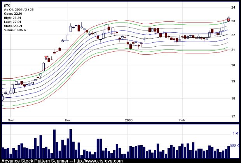Image resolution: width=241 pixels, height=163 pixels.
Task: Click the 18 price axis label
Action: [233, 98]
